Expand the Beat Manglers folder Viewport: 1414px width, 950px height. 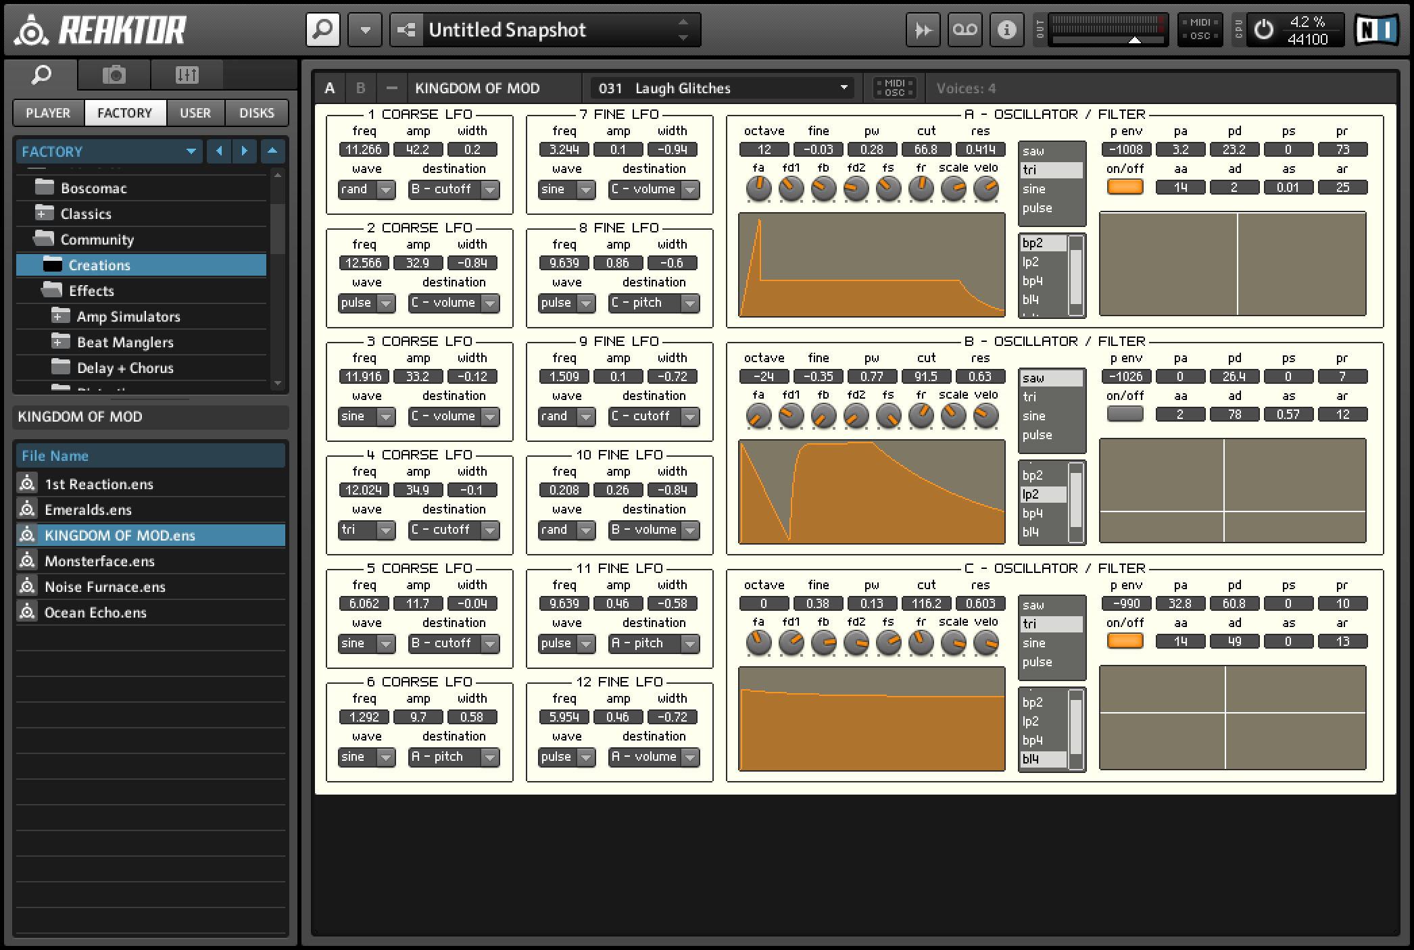tap(60, 342)
